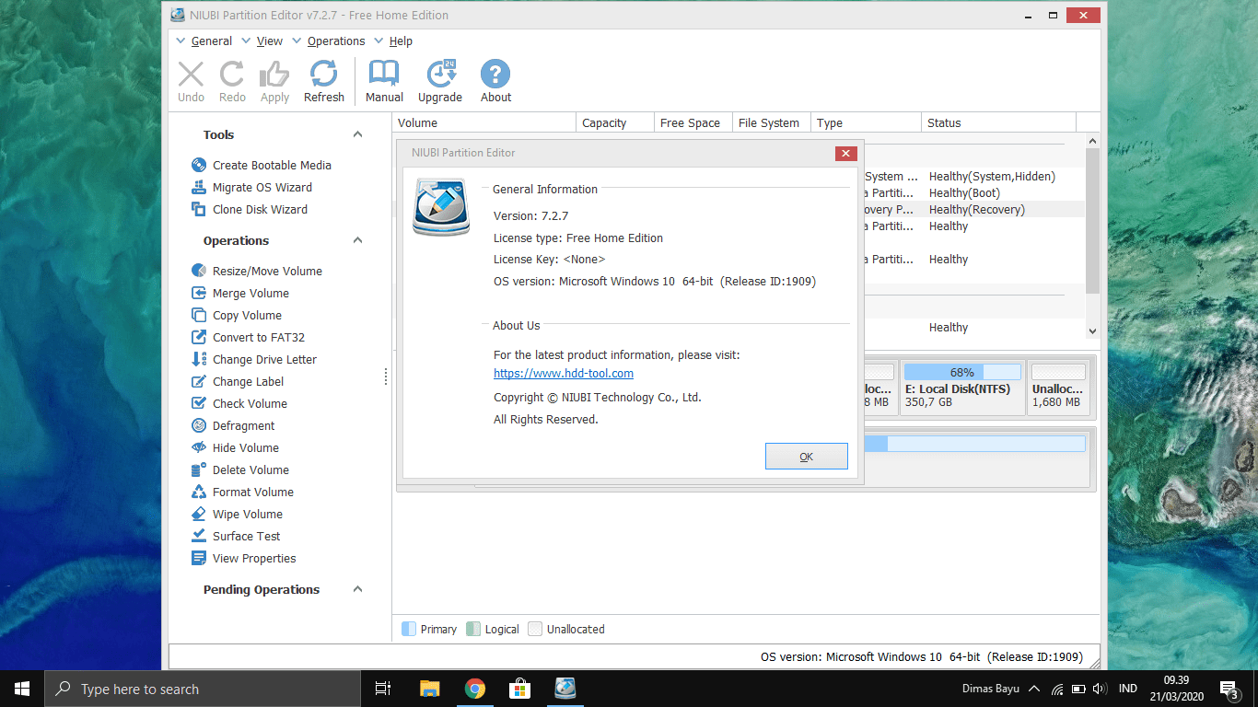Select Wipe Volume operation
Screen dimensions: 1258x707
[247, 514]
